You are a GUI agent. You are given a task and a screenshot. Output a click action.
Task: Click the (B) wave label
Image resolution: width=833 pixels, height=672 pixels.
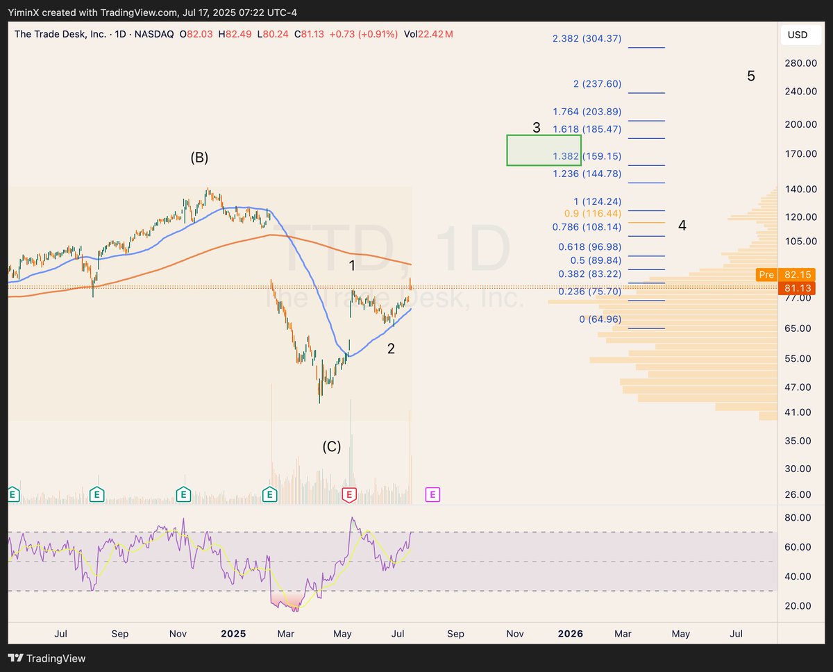point(199,158)
